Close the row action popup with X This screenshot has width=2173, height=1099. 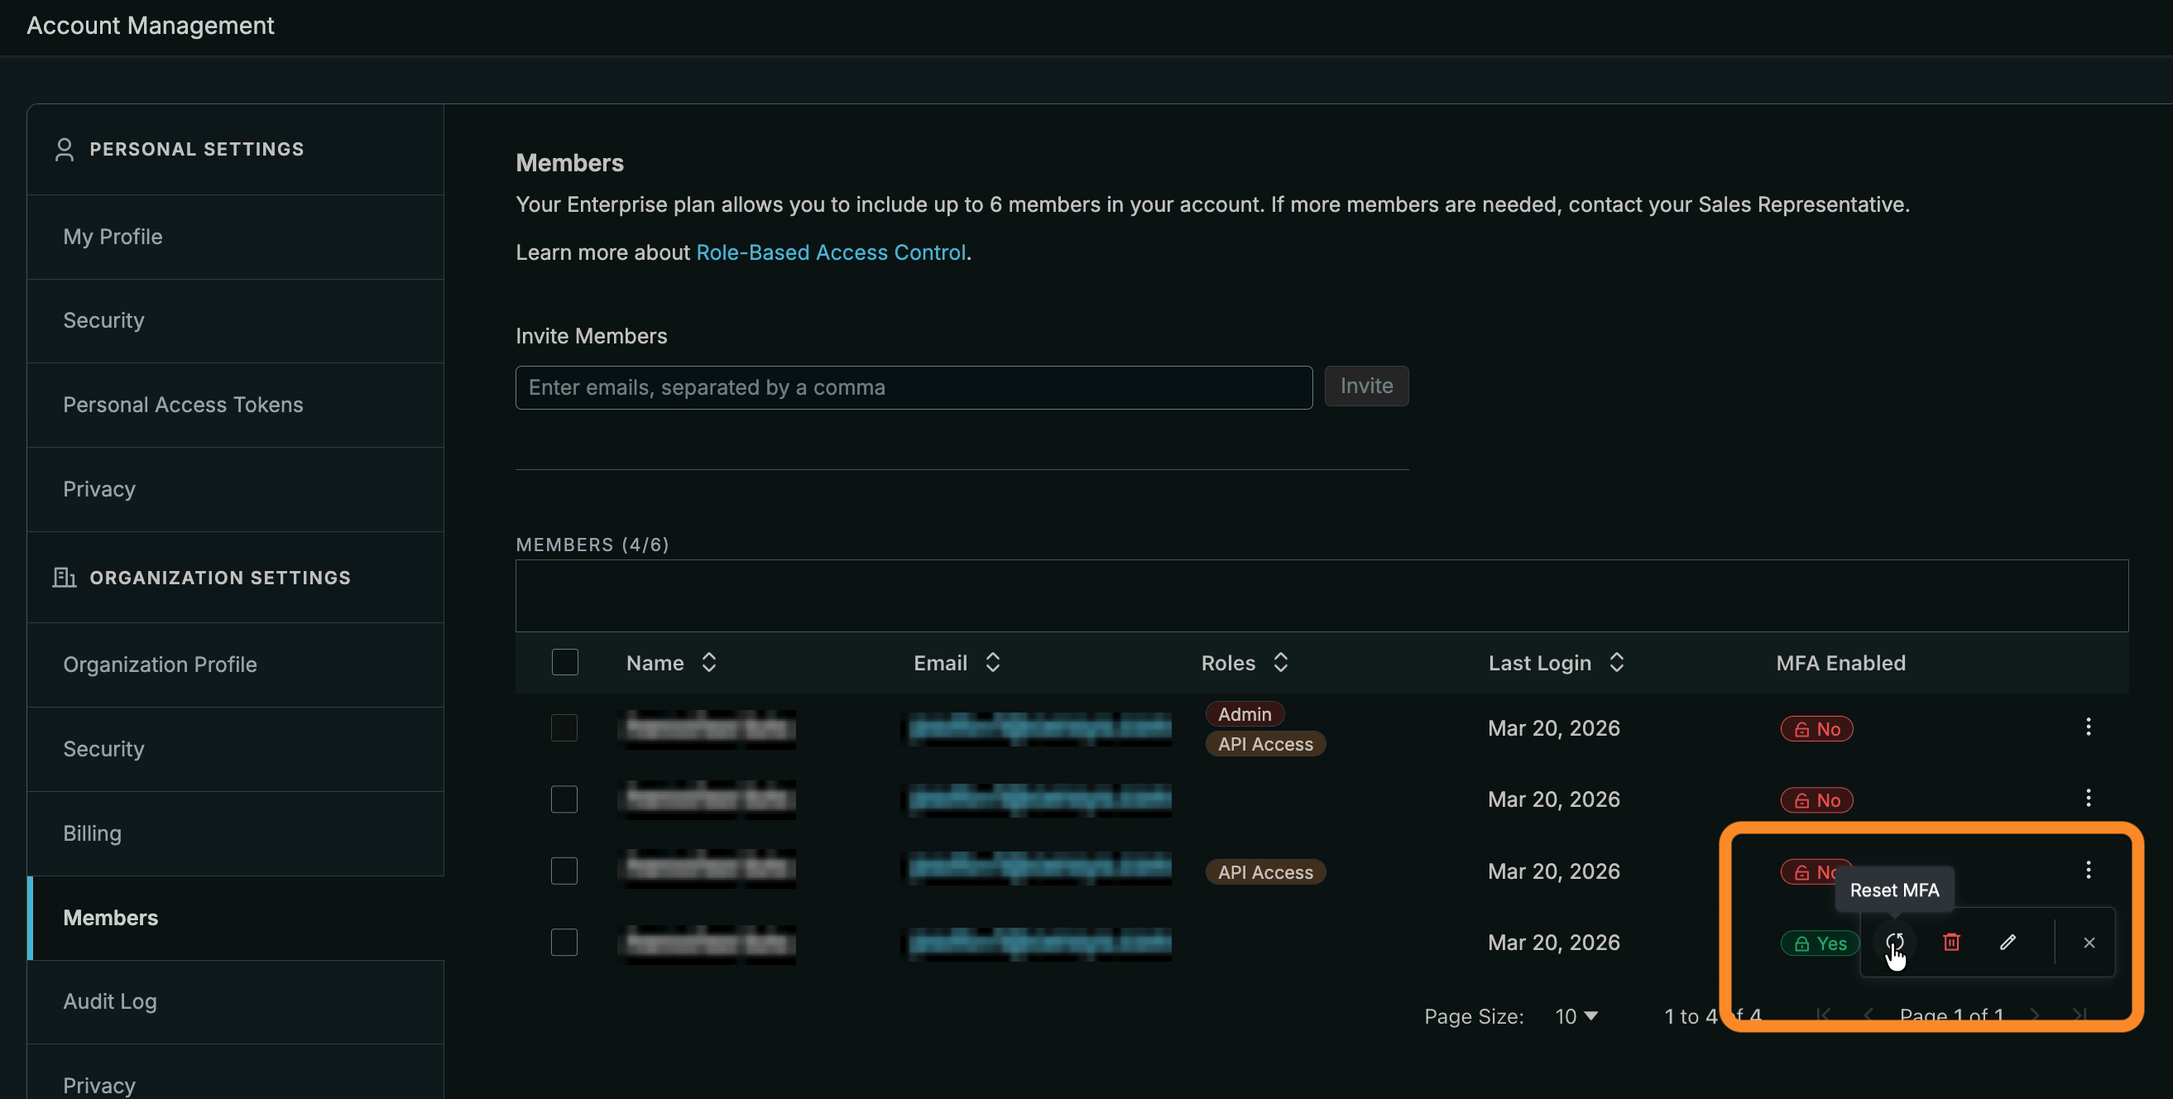tap(2088, 942)
